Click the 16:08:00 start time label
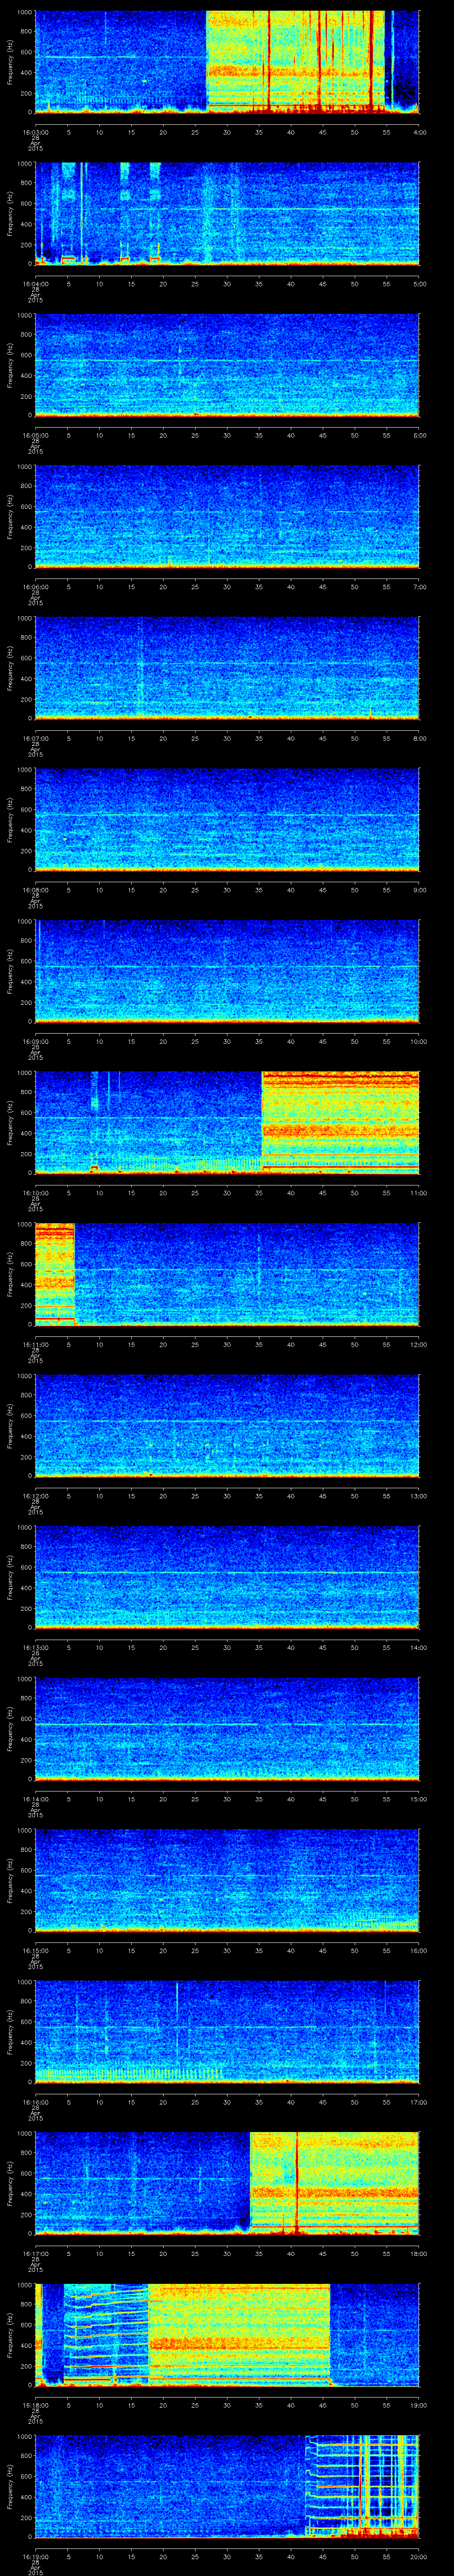This screenshot has width=454, height=2576. pos(35,890)
